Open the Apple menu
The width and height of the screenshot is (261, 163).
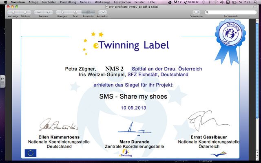point(5,2)
